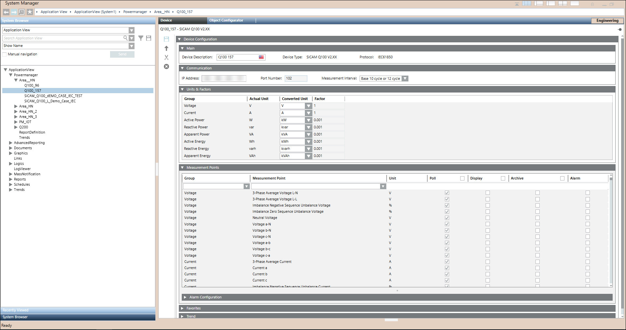626x330 pixels.
Task: Open the Measurement Interval dropdown
Action: [x=405, y=78]
